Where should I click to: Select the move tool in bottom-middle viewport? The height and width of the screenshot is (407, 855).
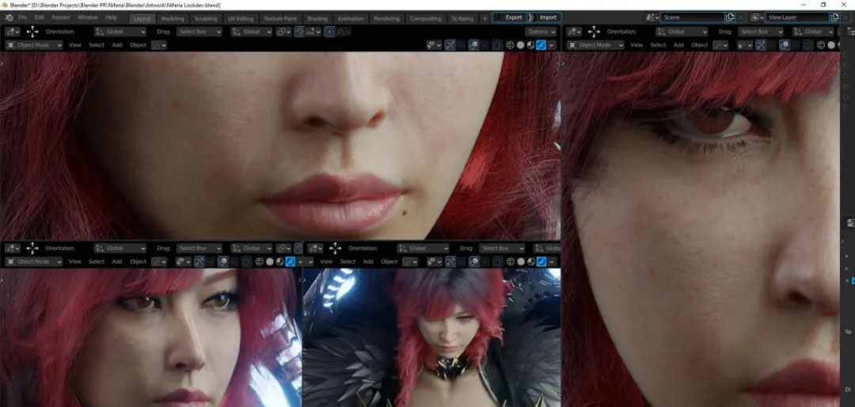click(x=335, y=248)
